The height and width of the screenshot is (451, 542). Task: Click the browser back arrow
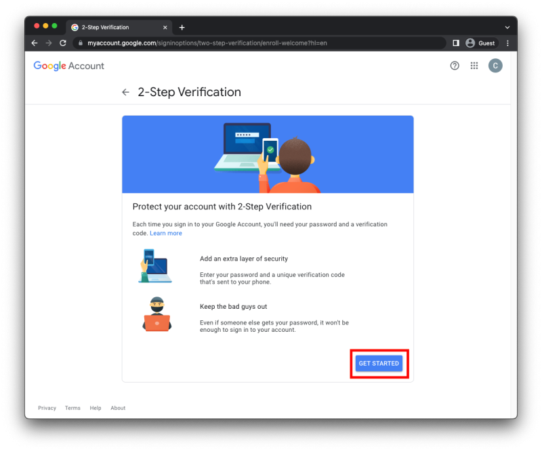click(x=35, y=43)
